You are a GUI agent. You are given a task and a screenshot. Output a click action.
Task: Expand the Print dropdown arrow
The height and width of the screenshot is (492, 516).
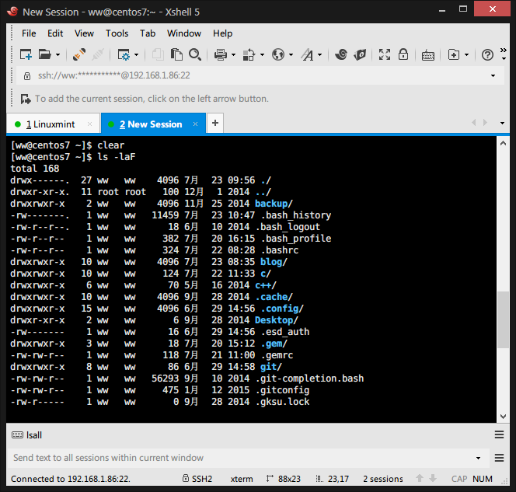233,54
